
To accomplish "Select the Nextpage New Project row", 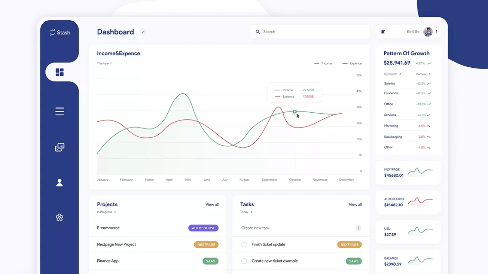I will 158,245.
